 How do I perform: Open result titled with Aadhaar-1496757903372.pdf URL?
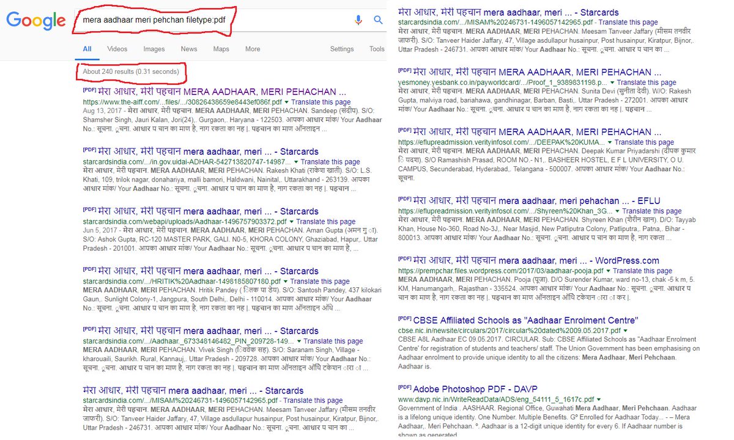pyautogui.click(x=209, y=211)
